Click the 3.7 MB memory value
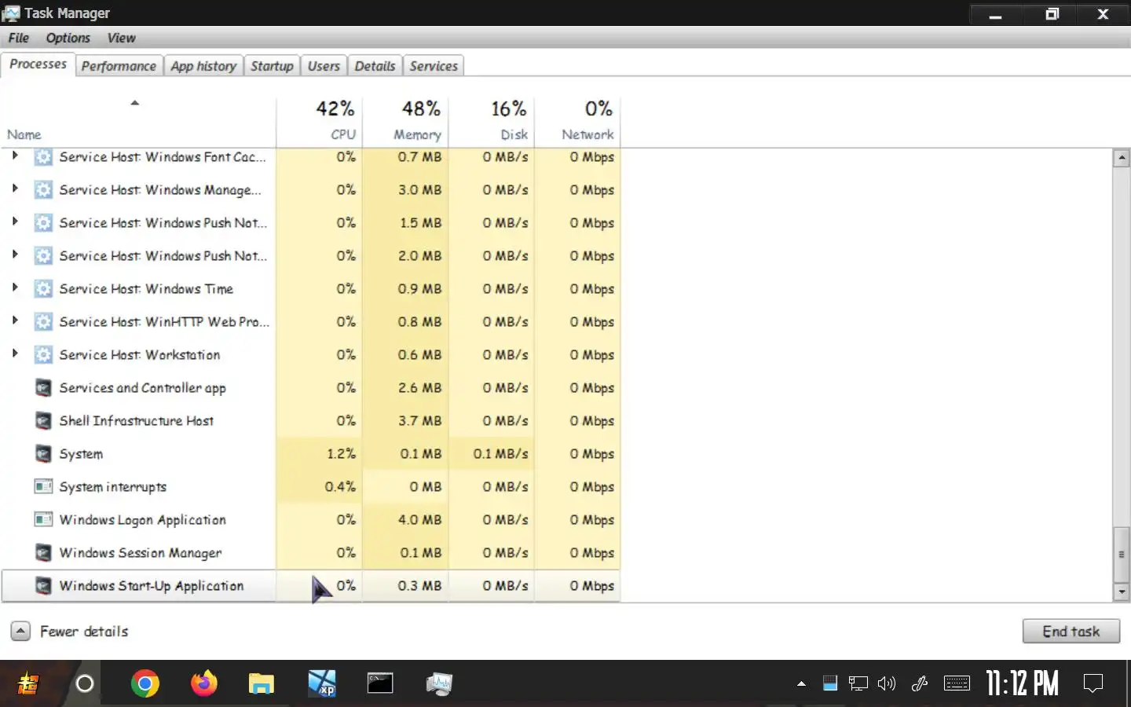 click(419, 421)
